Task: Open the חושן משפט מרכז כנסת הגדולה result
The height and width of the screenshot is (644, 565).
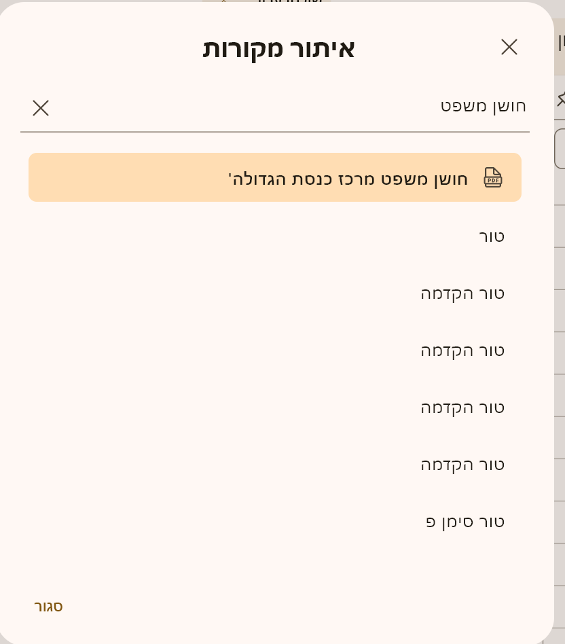Action: pos(348,179)
